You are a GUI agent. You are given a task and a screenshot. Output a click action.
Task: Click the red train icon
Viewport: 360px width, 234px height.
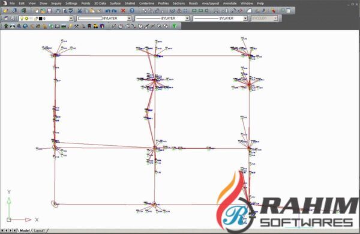click(89, 26)
